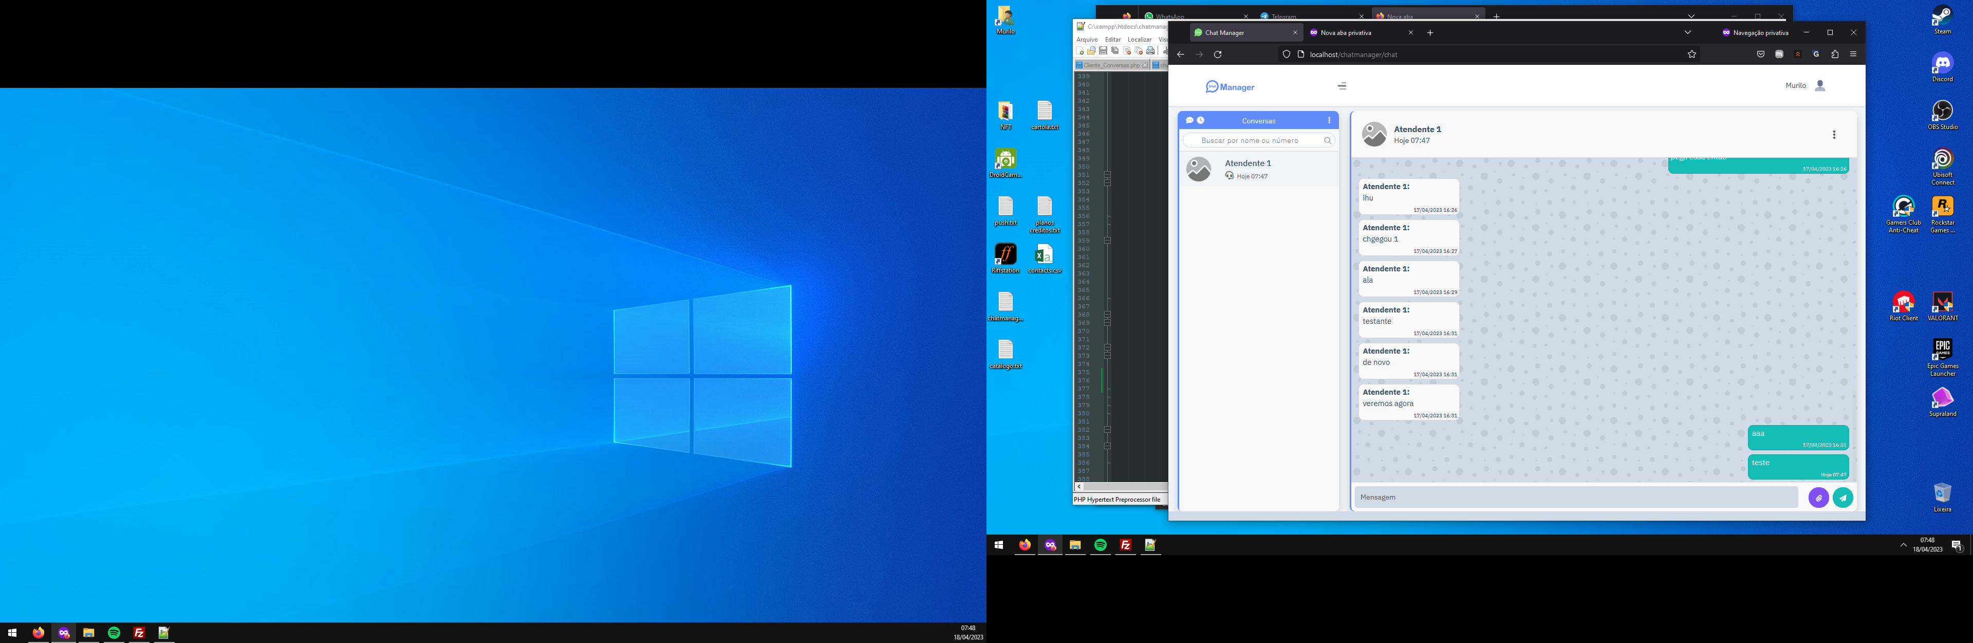Image resolution: width=1973 pixels, height=643 pixels.
Task: Click the sent 'teste' message bubble
Action: (1798, 468)
